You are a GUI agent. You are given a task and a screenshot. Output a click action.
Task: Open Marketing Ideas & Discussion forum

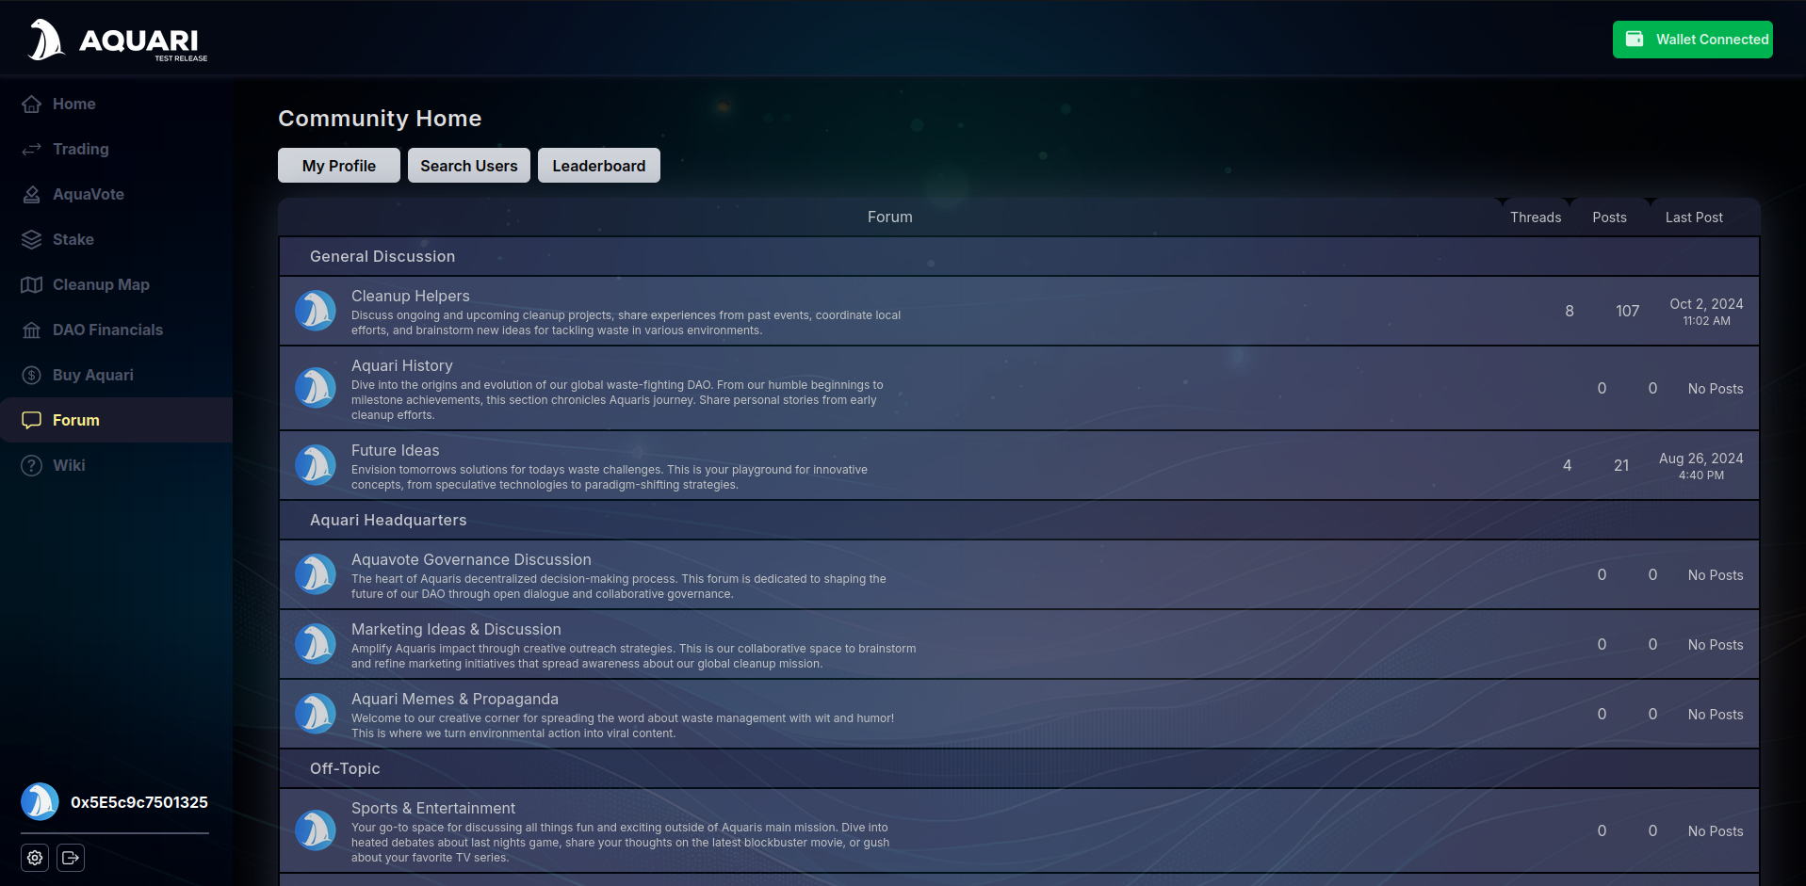tap(456, 629)
